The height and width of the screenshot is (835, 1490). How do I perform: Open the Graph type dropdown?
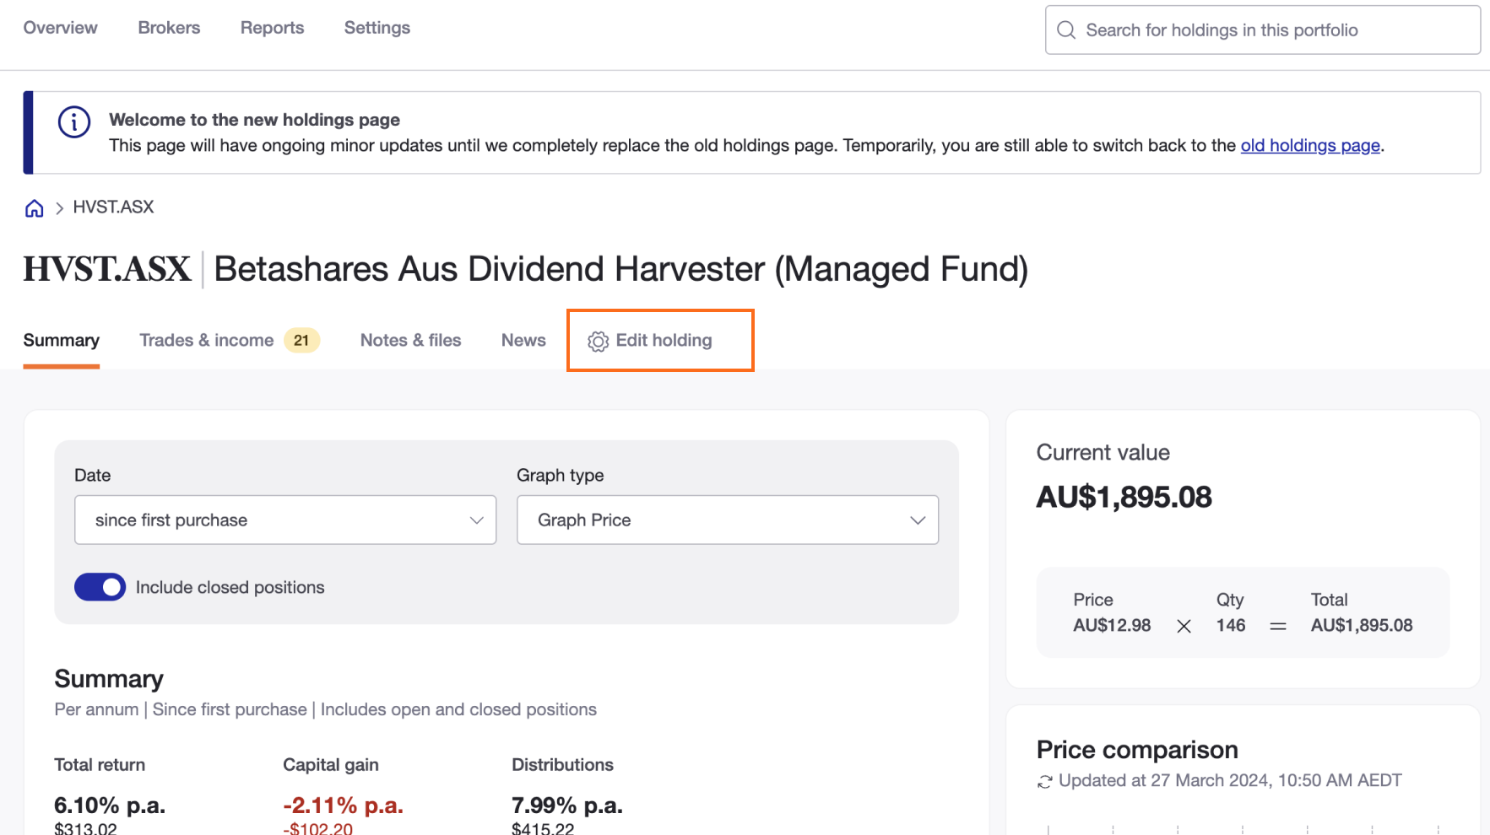pyautogui.click(x=728, y=520)
